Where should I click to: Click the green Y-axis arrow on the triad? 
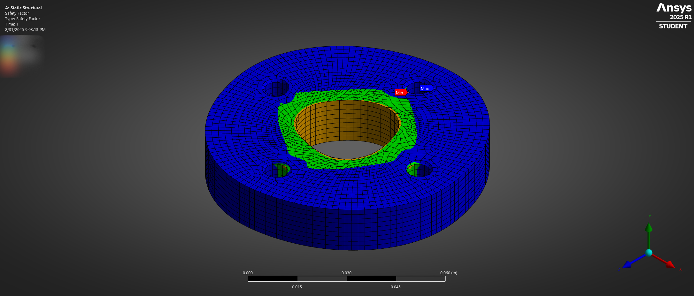coord(649,227)
